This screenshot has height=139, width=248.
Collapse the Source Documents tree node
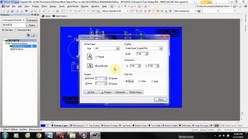(6, 43)
